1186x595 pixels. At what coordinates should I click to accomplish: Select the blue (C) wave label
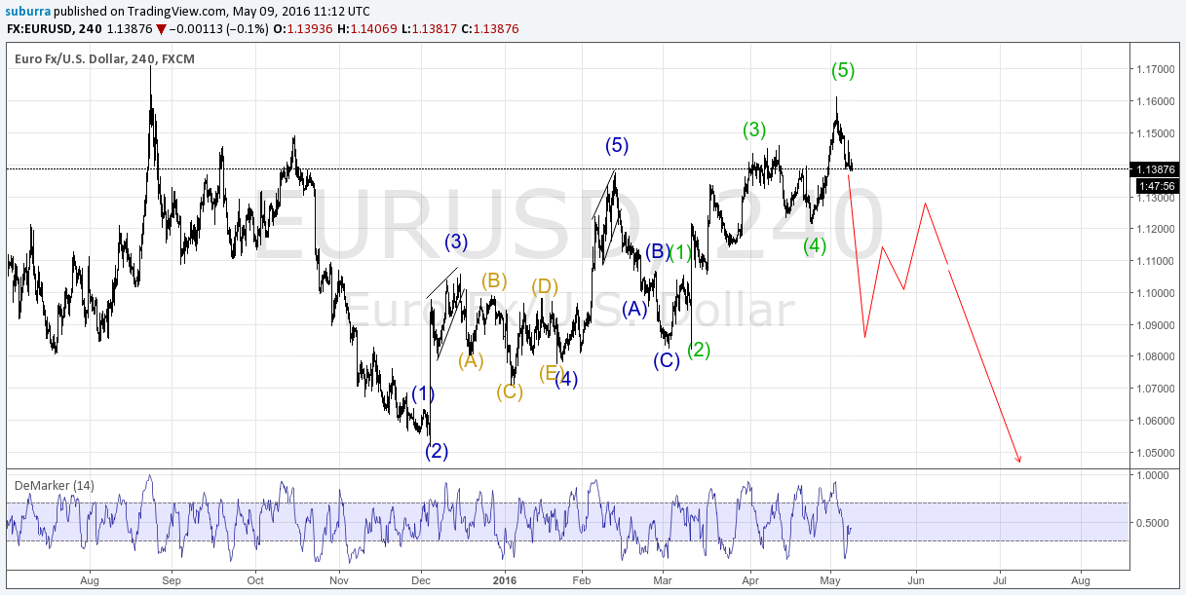(x=667, y=361)
